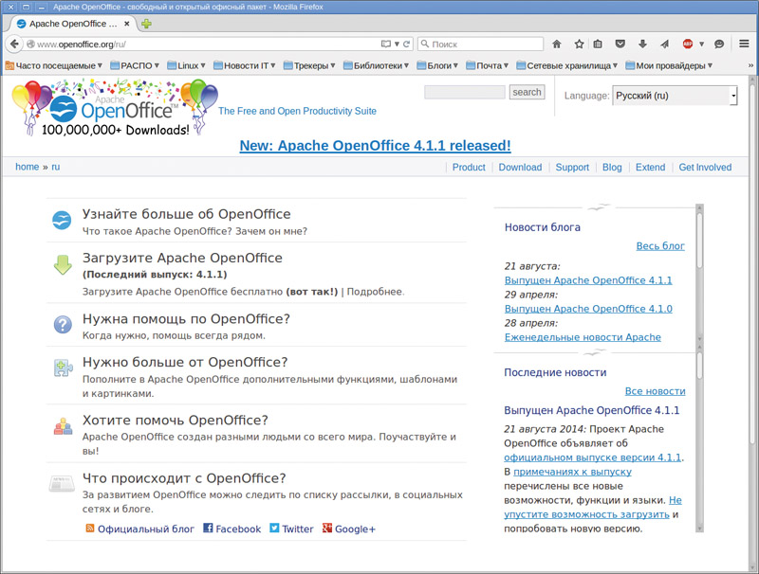Open the Все новости link
This screenshot has width=759, height=574.
[655, 391]
